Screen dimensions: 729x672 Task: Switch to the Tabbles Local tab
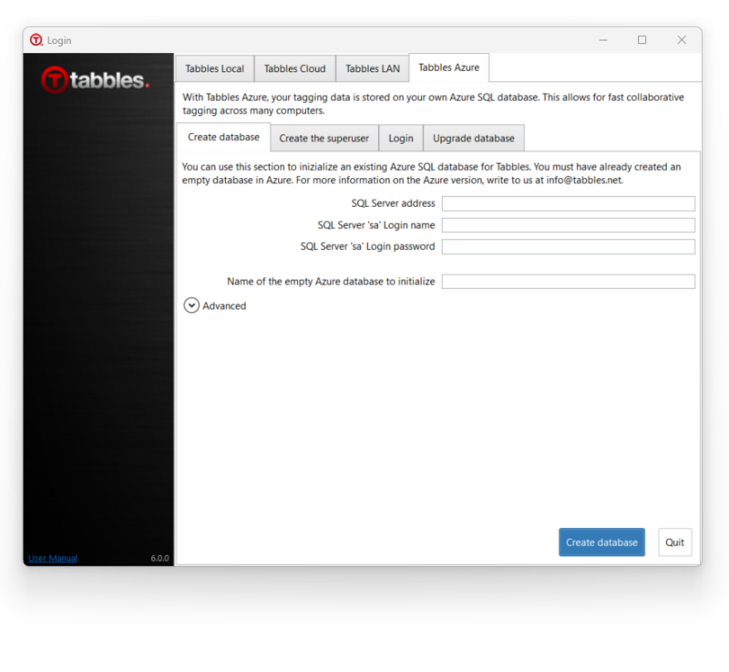pos(214,67)
